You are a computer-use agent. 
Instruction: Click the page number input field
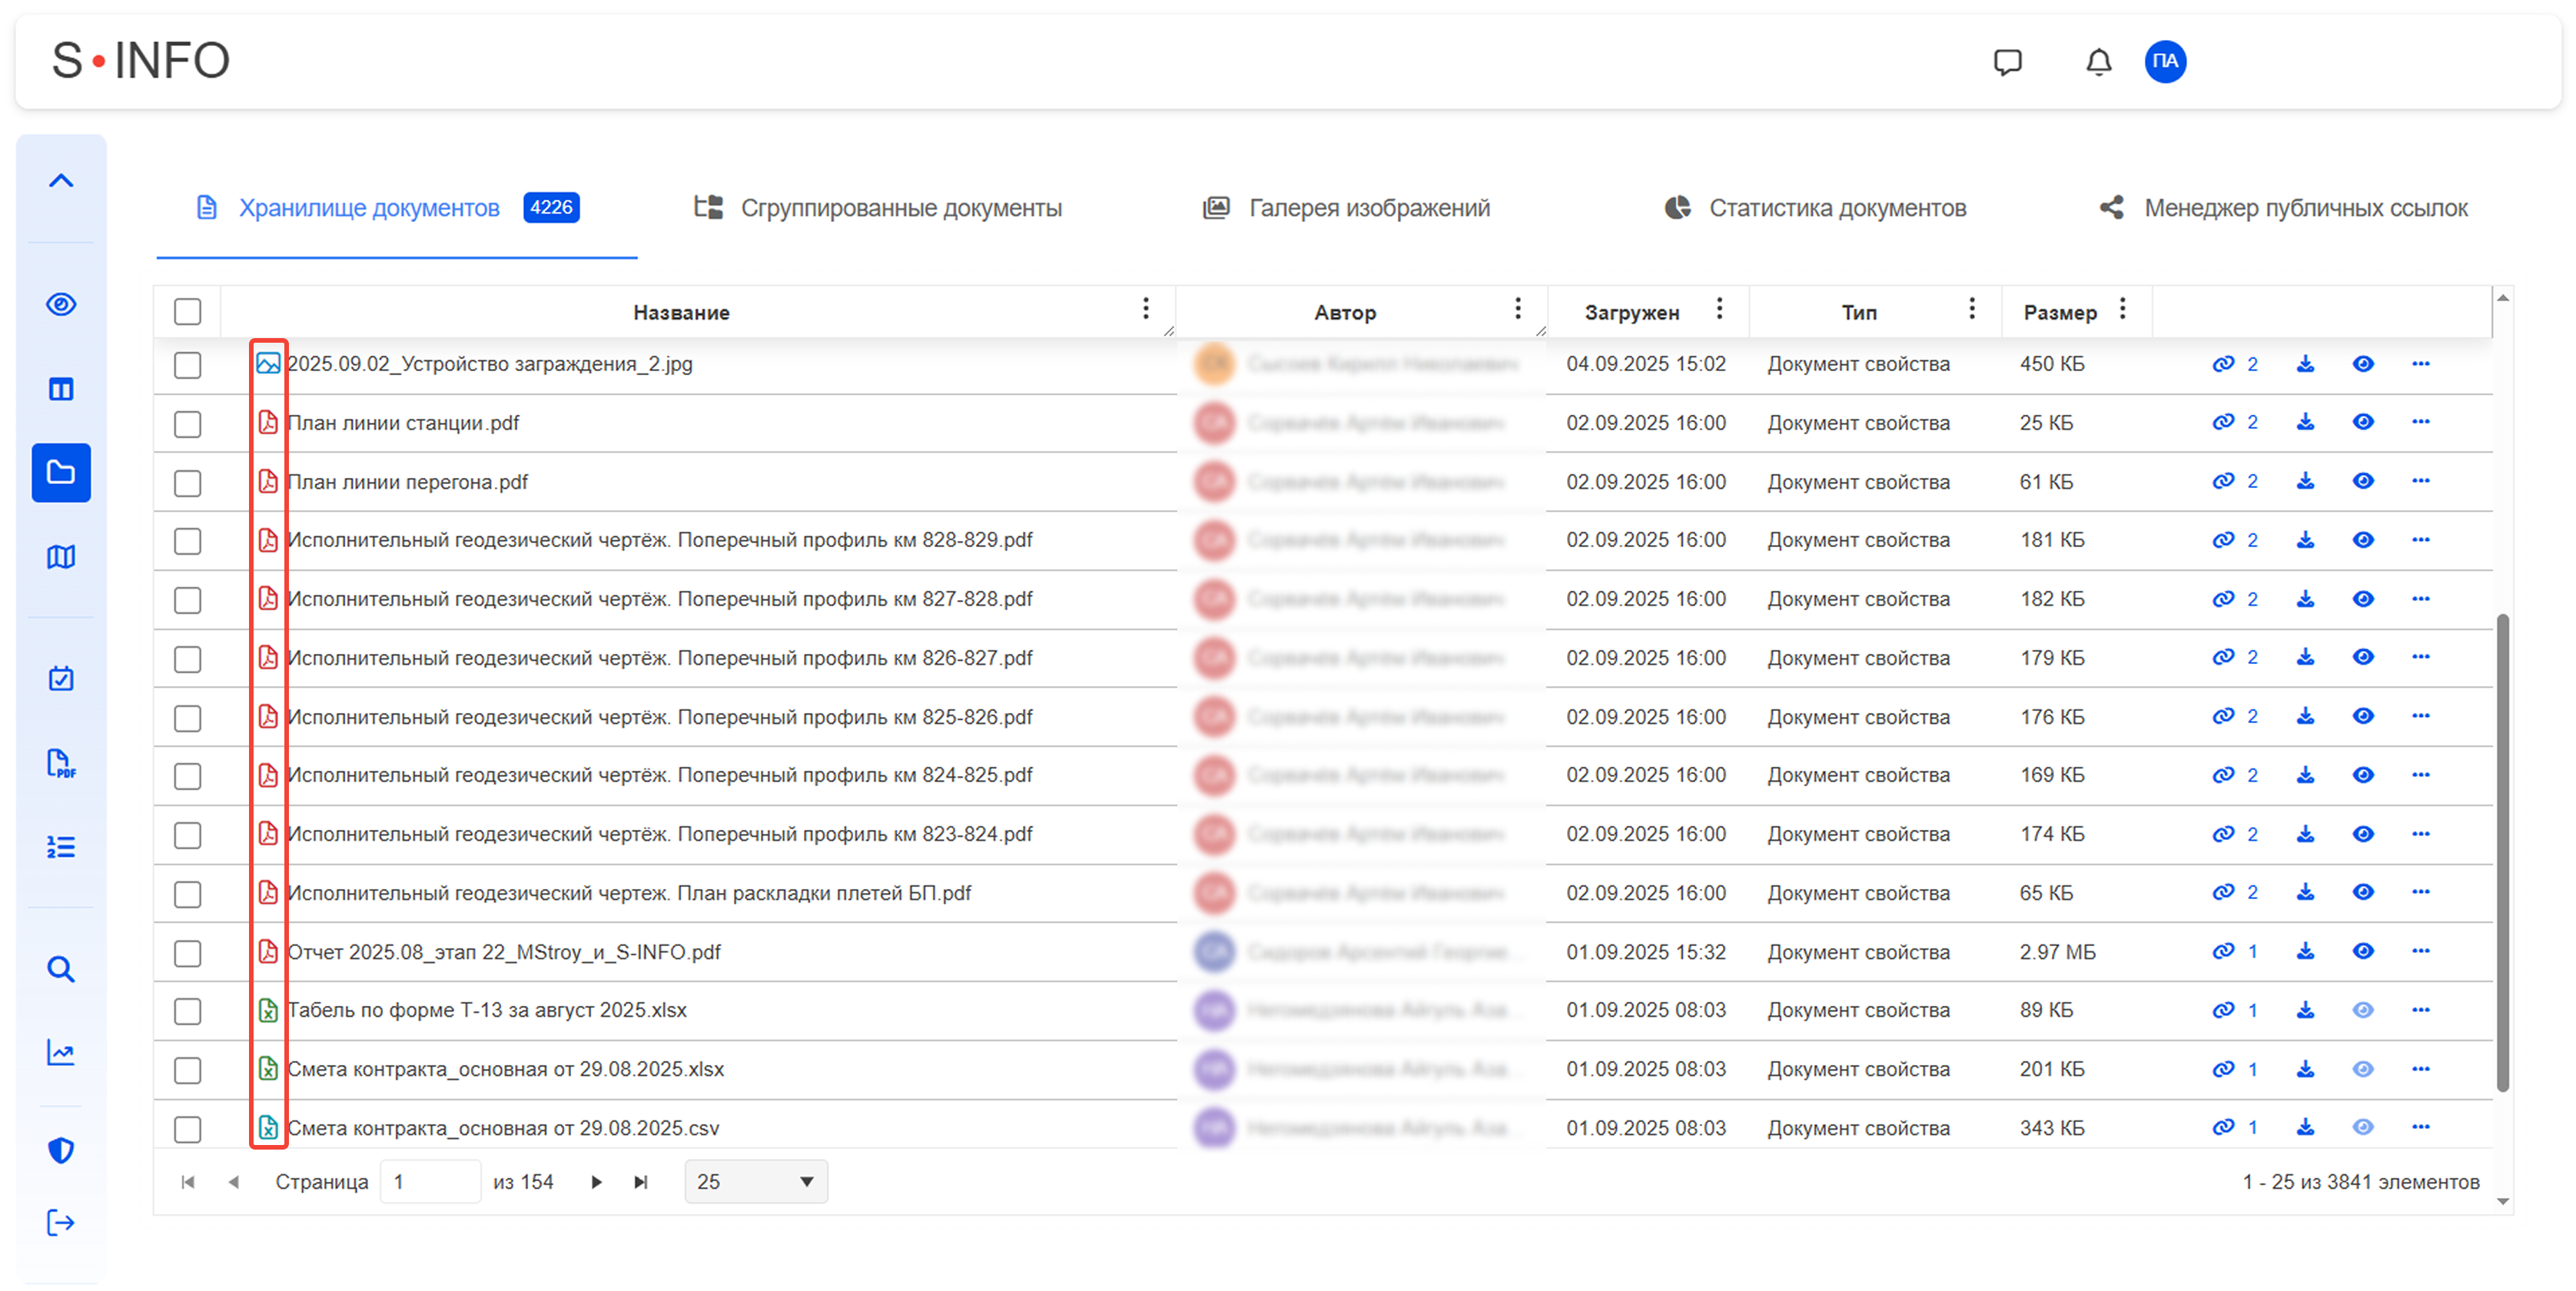click(x=430, y=1182)
